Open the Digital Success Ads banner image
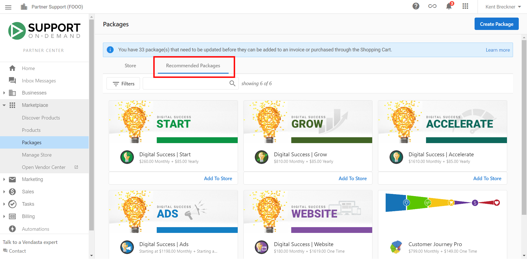The width and height of the screenshot is (527, 259). [173, 211]
